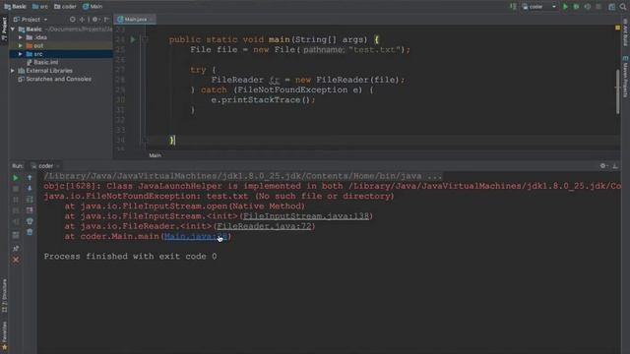Click the Scroll from Source target icon
This screenshot has width=630, height=354.
tap(72, 20)
